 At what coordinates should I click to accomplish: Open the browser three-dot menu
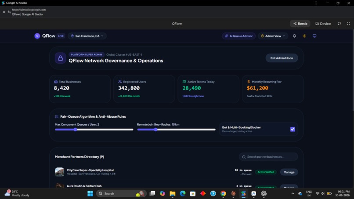316,3
